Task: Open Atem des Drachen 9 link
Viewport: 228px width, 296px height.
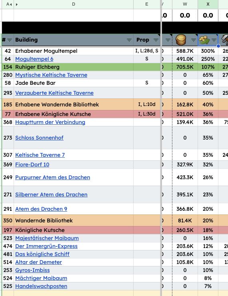Action: click(41, 209)
